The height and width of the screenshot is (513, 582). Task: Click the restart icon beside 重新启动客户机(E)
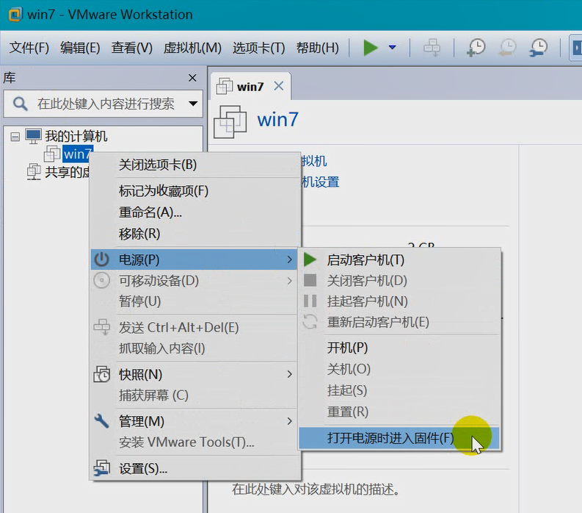click(x=310, y=322)
